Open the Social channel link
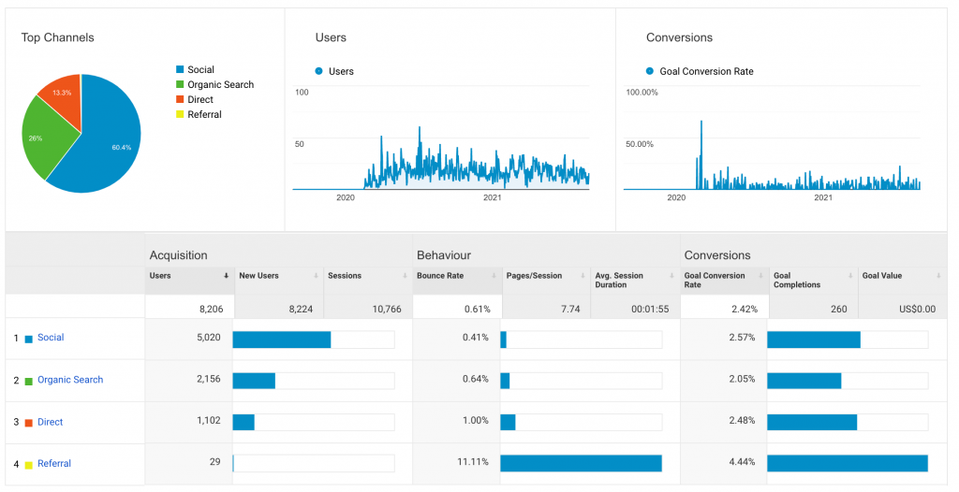Viewport: 959px width, 492px height. pos(51,338)
